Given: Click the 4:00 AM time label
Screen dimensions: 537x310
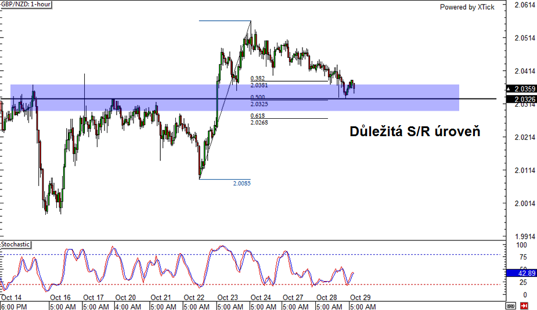Looking at the screenshot, I should pyautogui.click(x=128, y=307).
